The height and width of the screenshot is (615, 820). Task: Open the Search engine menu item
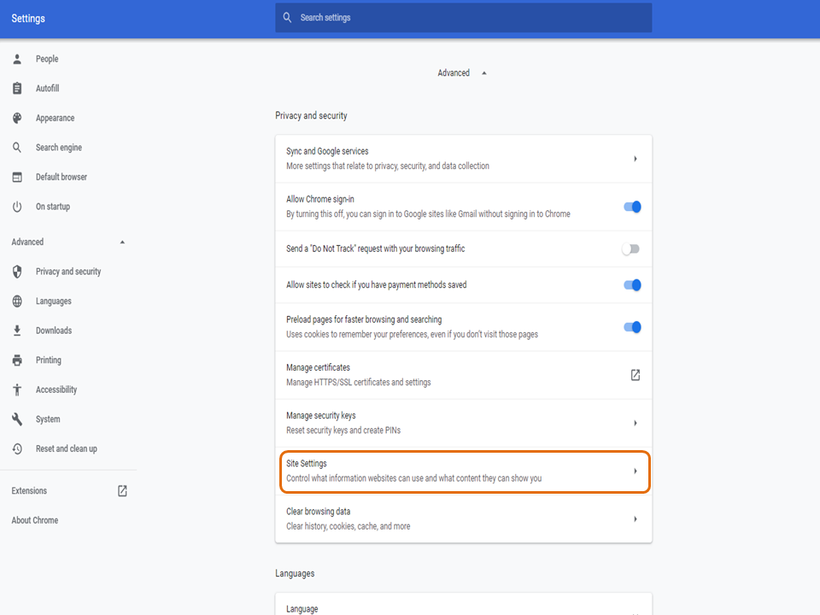59,148
